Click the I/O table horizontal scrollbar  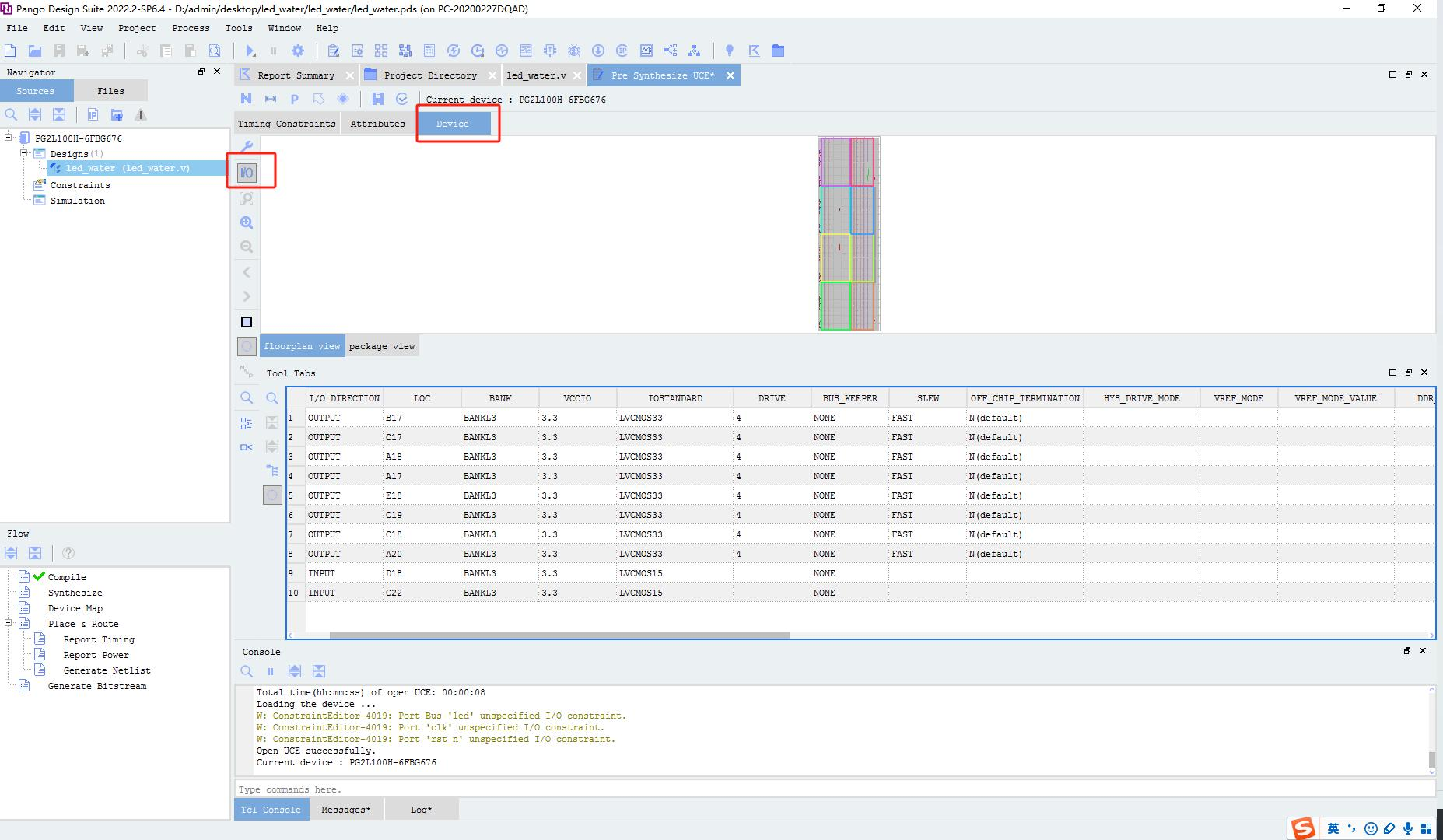[x=560, y=635]
